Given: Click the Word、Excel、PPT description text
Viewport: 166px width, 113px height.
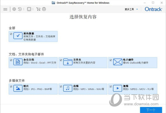Looking at the screenshot, I should coord(40,63).
